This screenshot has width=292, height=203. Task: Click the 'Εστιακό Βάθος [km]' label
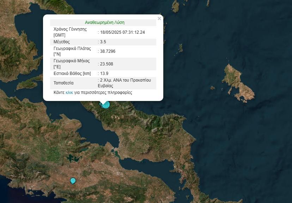pos(72,74)
